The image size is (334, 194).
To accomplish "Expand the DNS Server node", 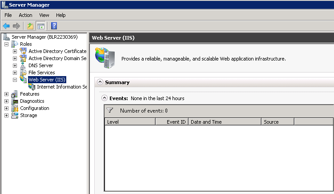I will click(15, 66).
